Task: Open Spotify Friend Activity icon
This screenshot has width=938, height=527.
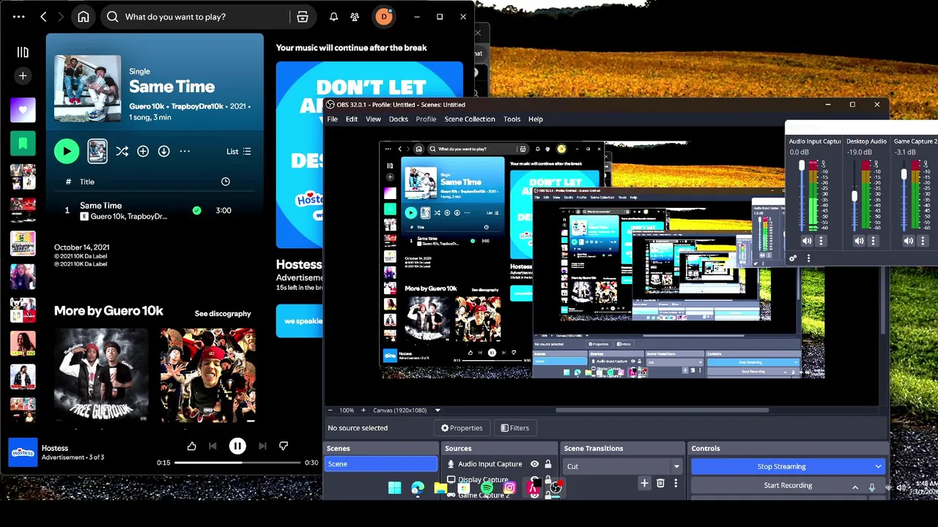Action: pyautogui.click(x=355, y=16)
